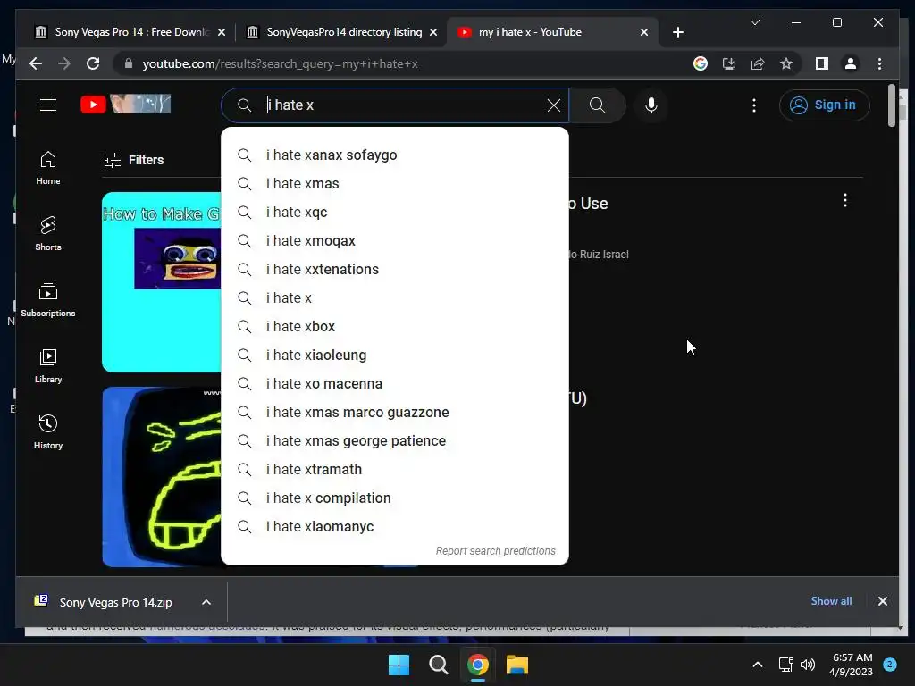This screenshot has width=915, height=686.
Task: Open the Chrome three-dot menu
Action: pyautogui.click(x=879, y=63)
